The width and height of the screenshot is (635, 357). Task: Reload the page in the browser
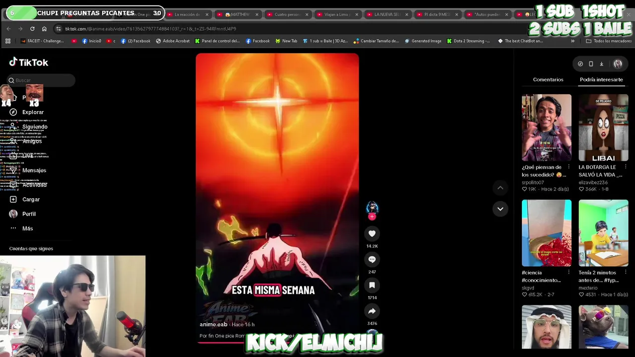pyautogui.click(x=32, y=29)
